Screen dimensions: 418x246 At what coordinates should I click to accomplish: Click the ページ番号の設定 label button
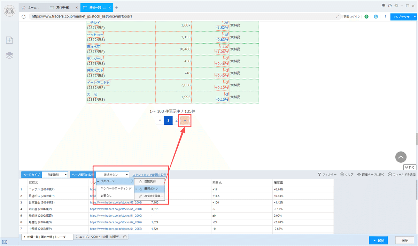point(83,175)
